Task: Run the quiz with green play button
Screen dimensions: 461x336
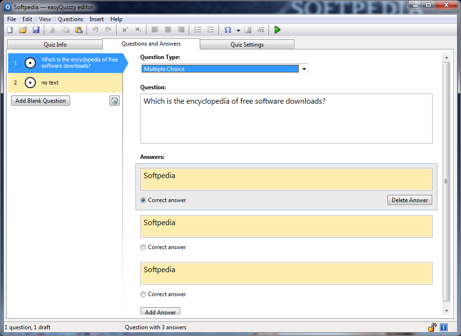Action: click(277, 30)
